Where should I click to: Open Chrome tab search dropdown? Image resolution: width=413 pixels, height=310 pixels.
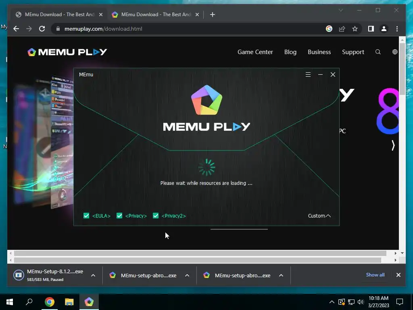point(341,10)
